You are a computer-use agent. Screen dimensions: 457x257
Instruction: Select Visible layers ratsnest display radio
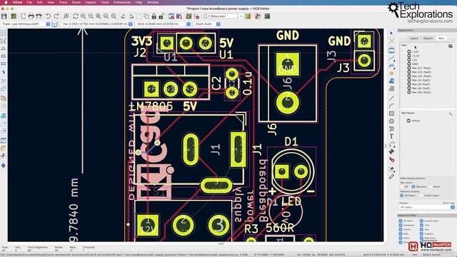point(421,195)
